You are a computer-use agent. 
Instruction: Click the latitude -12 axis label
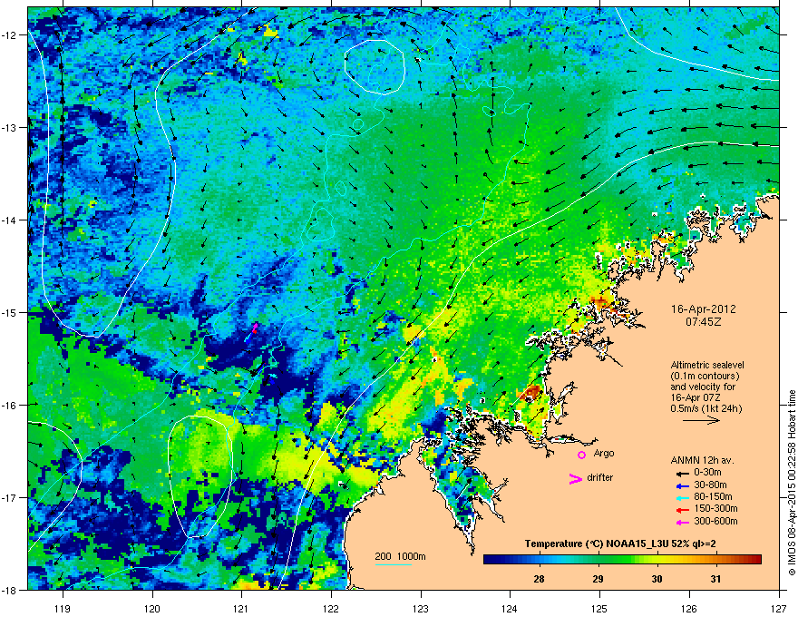[x=10, y=35]
